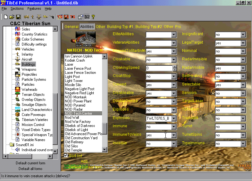The width and height of the screenshot is (252, 181).
Task: Click the speaker icon beside Individual sound
Action: [18, 150]
